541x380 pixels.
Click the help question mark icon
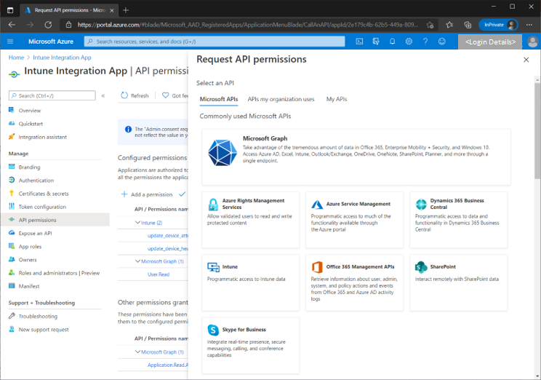[x=425, y=41]
